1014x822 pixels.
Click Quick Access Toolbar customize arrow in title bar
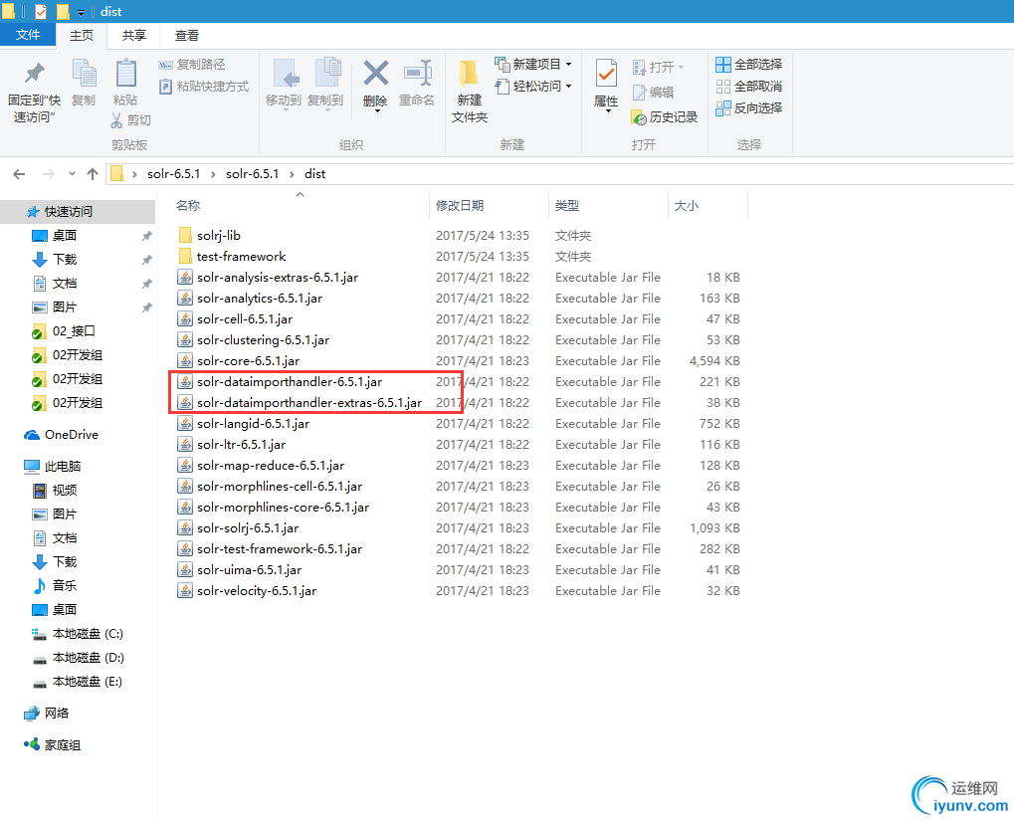coord(81,12)
